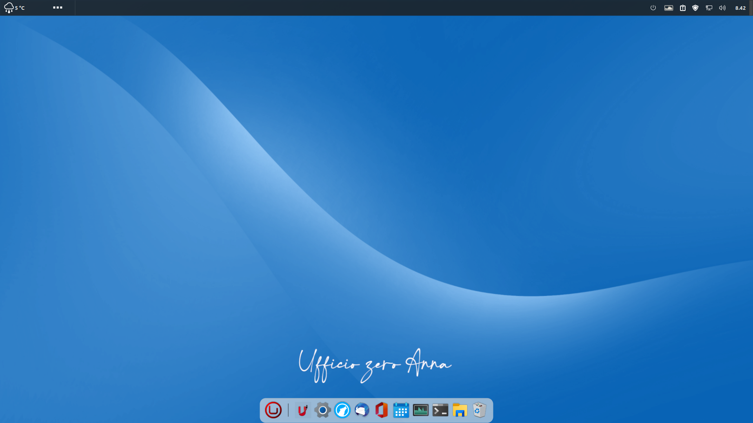Open the Ufficio Zero red menu launcher
Image resolution: width=753 pixels, height=423 pixels.
click(x=273, y=410)
